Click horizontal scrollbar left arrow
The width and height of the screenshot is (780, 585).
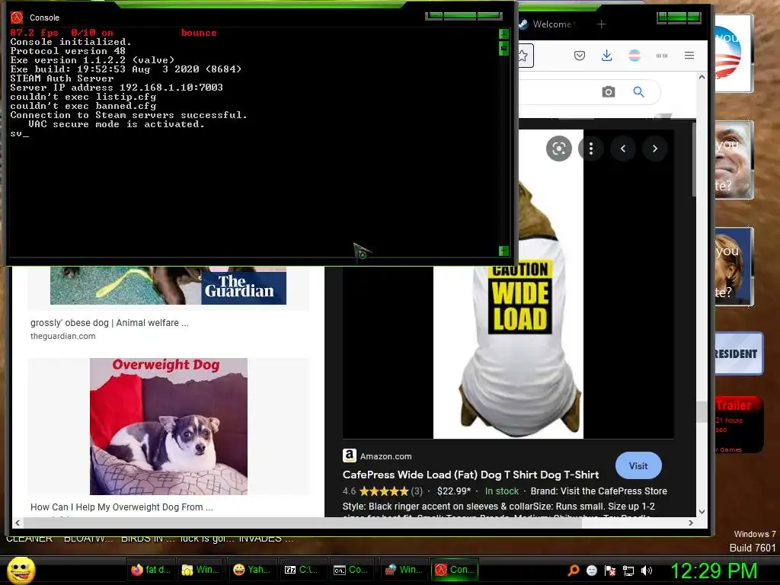point(18,523)
